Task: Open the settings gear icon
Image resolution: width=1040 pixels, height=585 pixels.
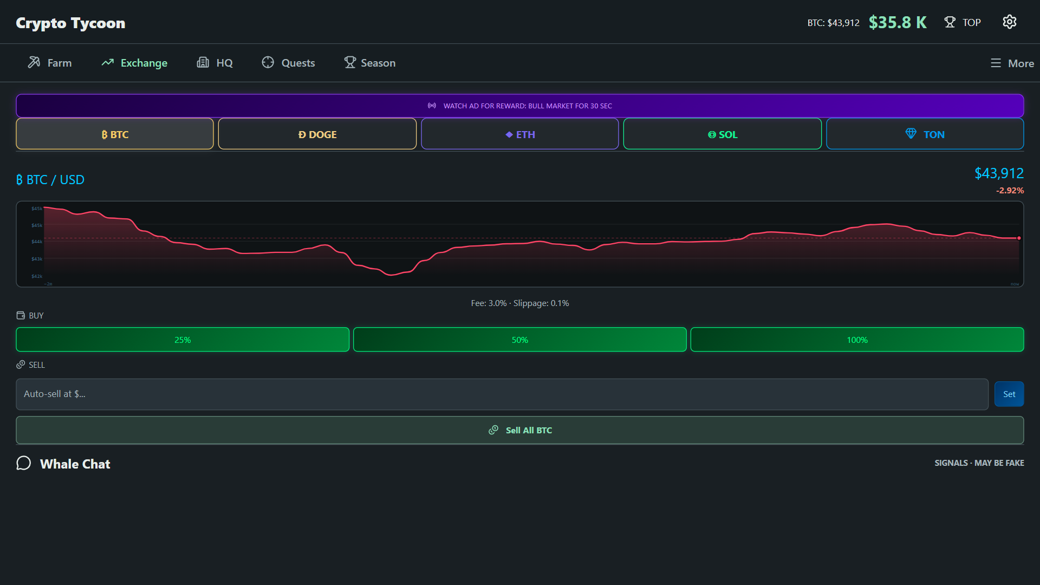Action: 1009,22
